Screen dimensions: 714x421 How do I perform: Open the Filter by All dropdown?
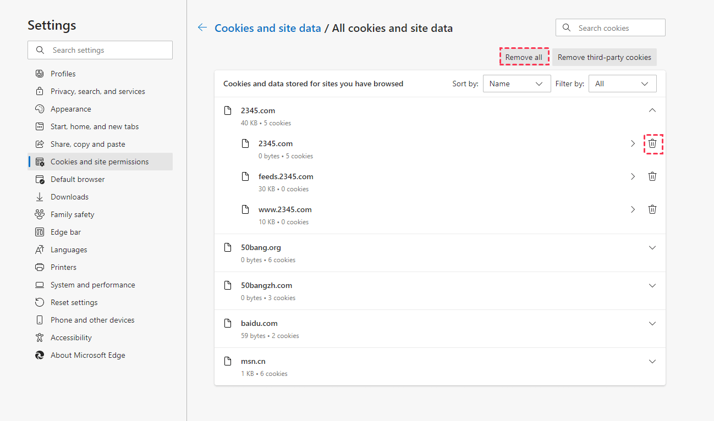coord(622,84)
